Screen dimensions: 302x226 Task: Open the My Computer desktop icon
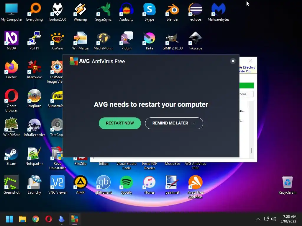click(x=12, y=12)
